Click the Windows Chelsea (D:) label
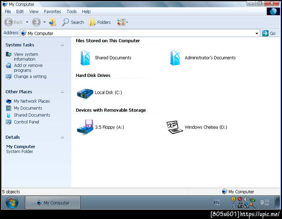This screenshot has width=282, height=219. point(206,127)
